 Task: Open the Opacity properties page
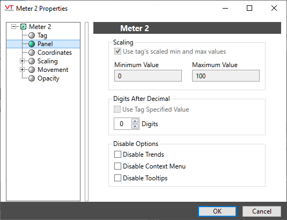(48, 78)
